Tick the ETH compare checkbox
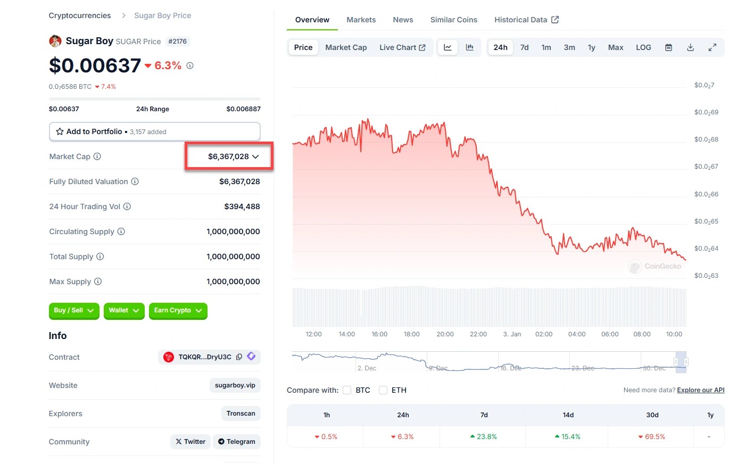The height and width of the screenshot is (463, 754). 383,390
